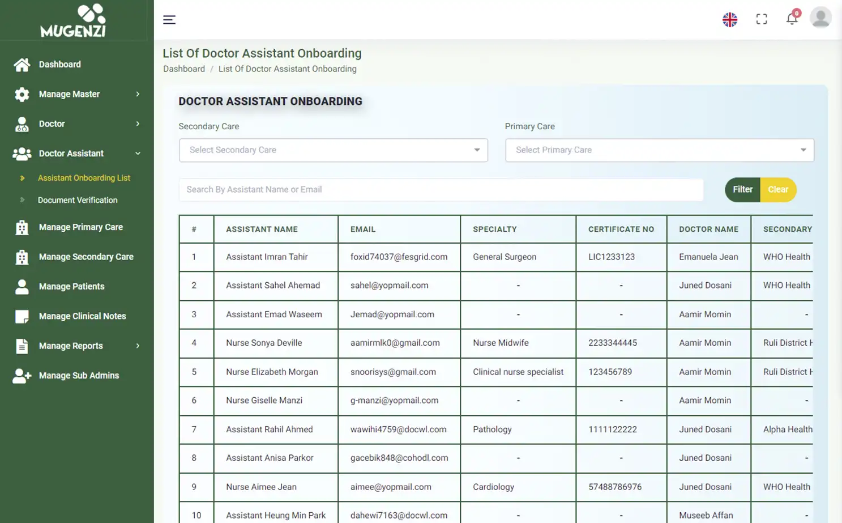Open Manage Sub Admins
This screenshot has width=842, height=523.
(79, 375)
